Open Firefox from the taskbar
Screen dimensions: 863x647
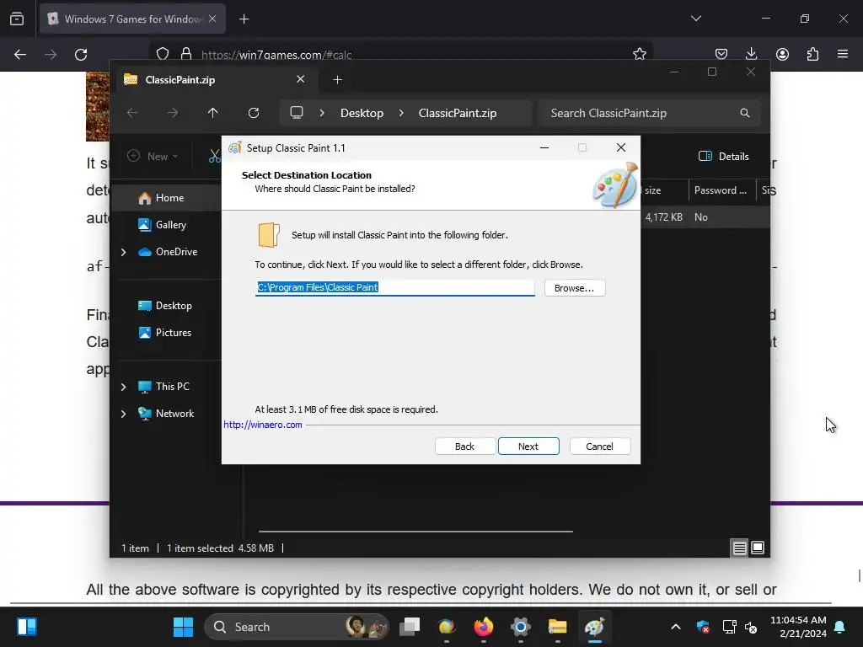[484, 627]
